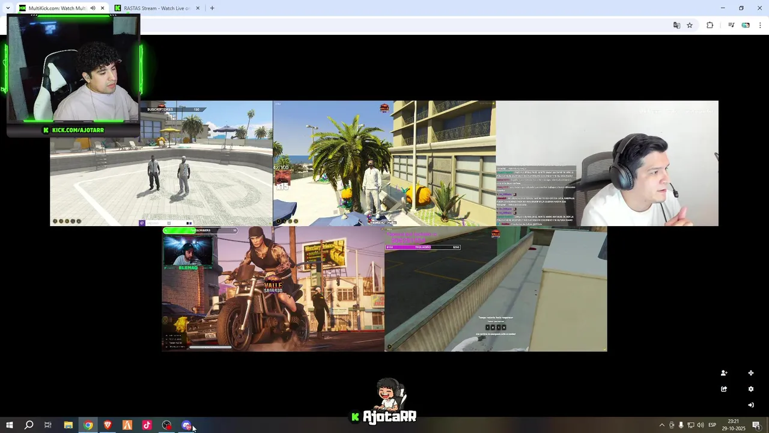Select the pool scene stream with two characters
The height and width of the screenshot is (433, 769).
(161, 163)
